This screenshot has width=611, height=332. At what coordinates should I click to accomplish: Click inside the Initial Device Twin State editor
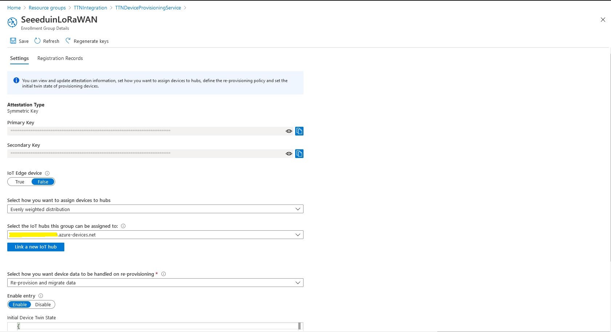(145, 326)
